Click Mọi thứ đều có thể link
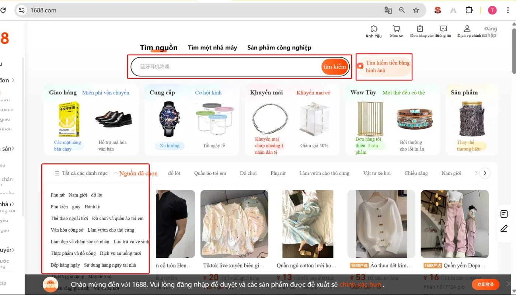The image size is (516, 295). pos(404,93)
